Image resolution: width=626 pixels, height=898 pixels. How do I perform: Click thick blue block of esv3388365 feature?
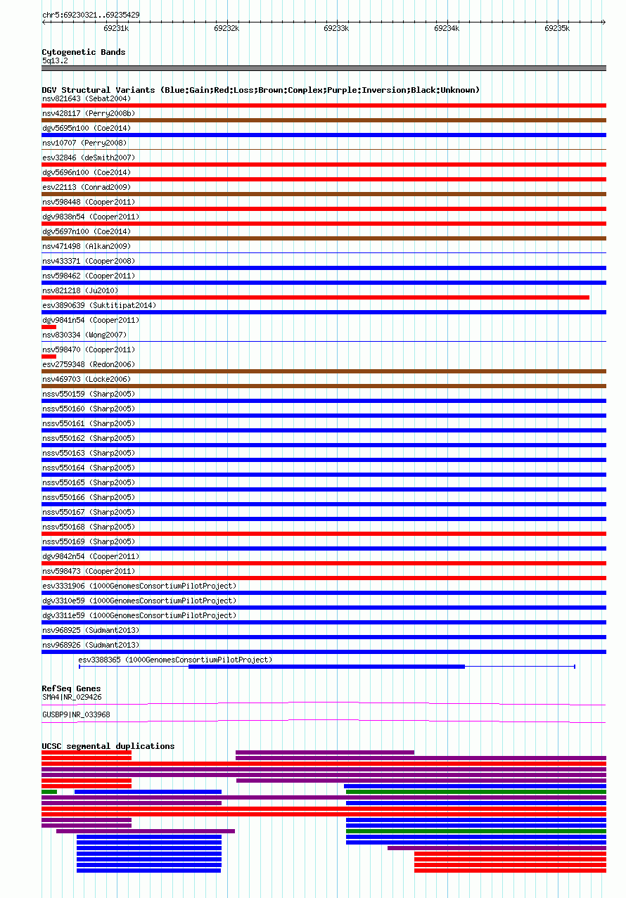click(326, 666)
